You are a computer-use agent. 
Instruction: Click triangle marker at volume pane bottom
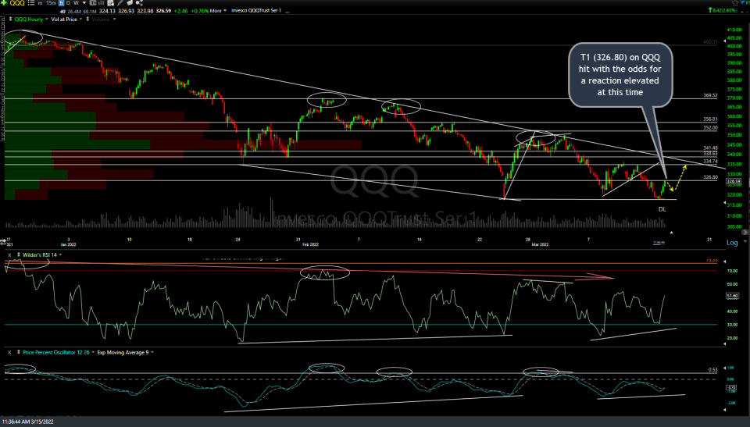click(x=672, y=233)
